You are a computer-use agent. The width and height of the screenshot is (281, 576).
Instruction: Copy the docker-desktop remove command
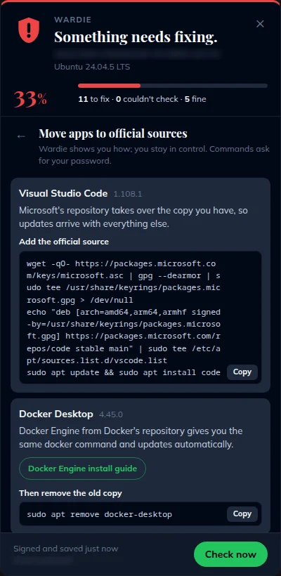tap(242, 513)
